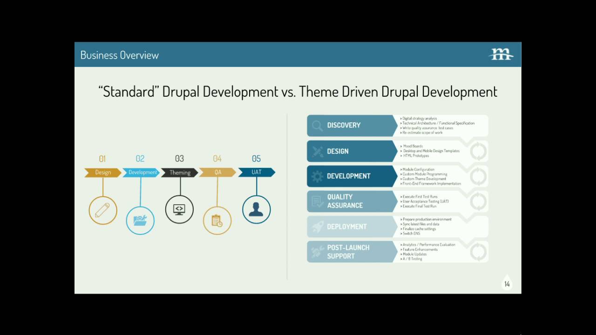
Task: Click the clipboard clock icon under QA
Action: point(217,221)
